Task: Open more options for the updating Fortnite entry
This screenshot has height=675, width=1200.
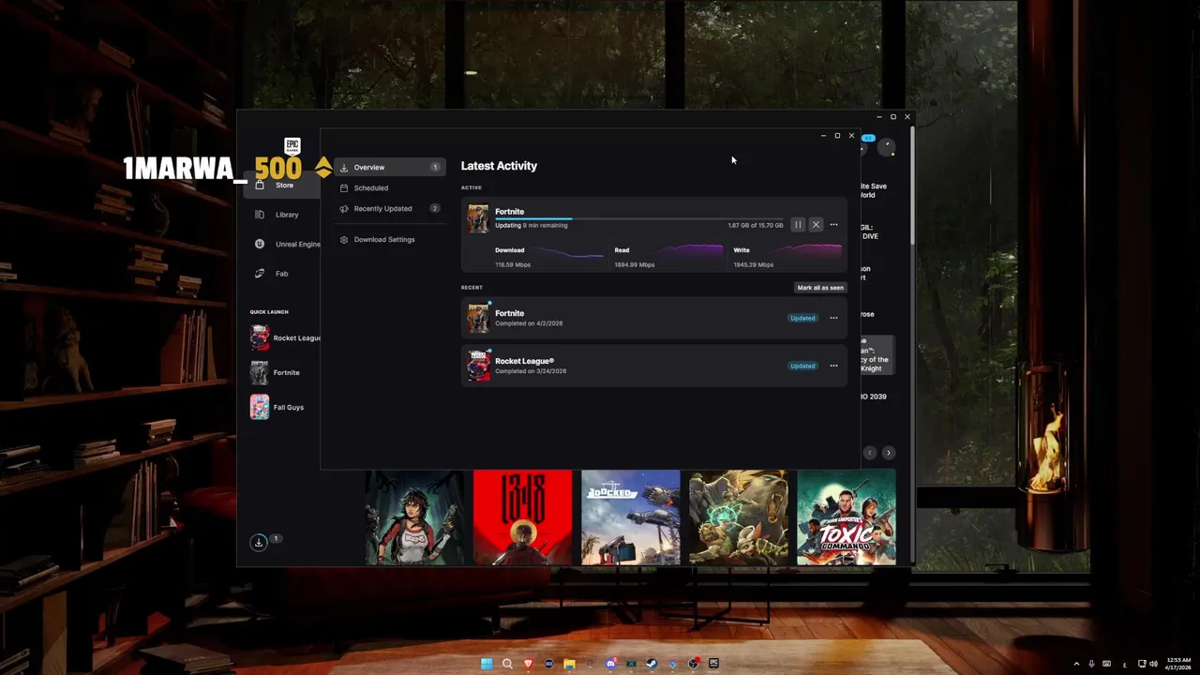Action: 833,225
